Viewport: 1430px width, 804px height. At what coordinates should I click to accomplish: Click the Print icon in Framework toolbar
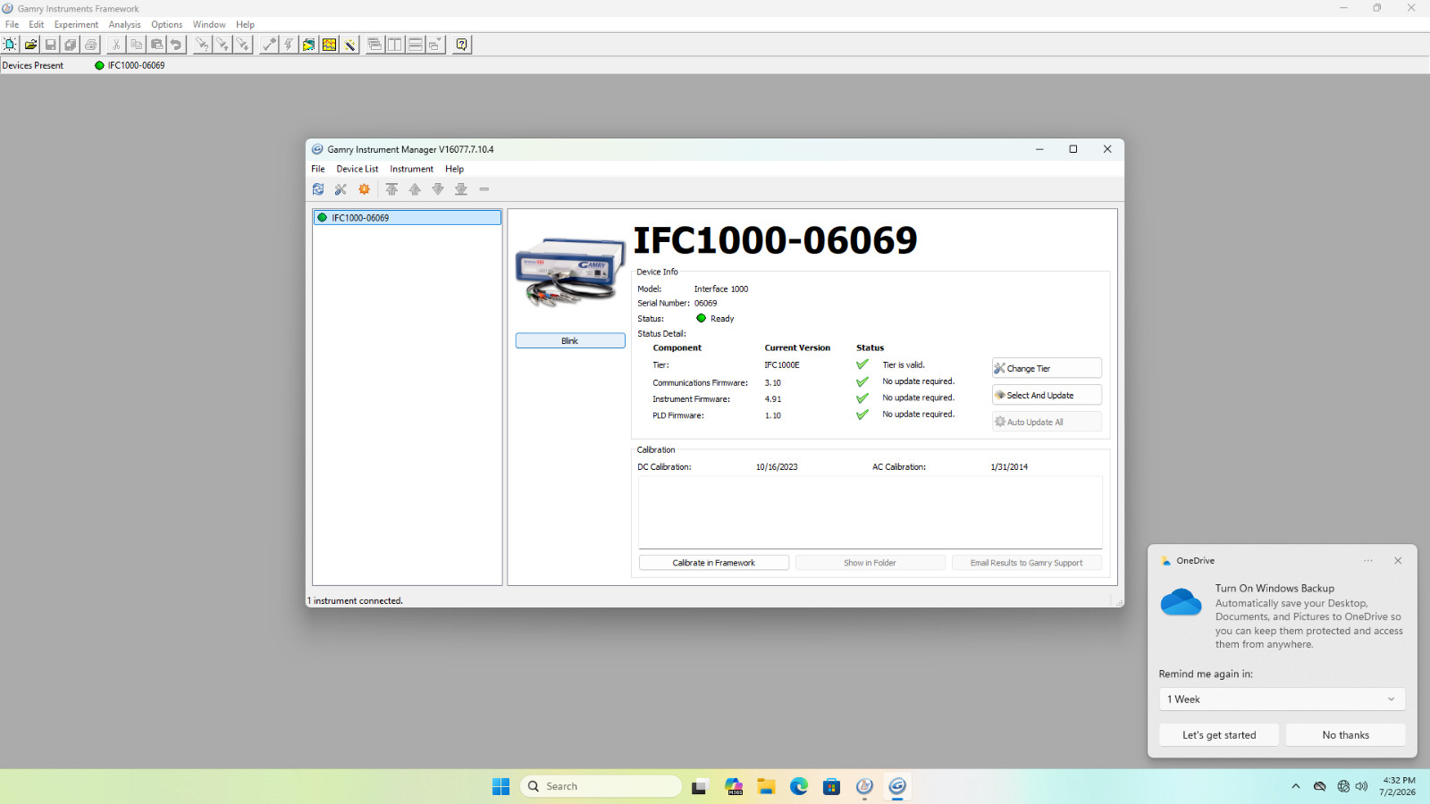(90, 45)
